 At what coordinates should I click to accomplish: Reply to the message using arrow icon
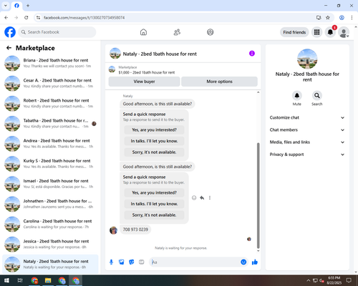202,197
